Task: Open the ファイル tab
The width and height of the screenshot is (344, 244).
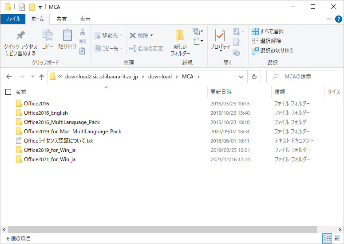Action: tap(13, 19)
